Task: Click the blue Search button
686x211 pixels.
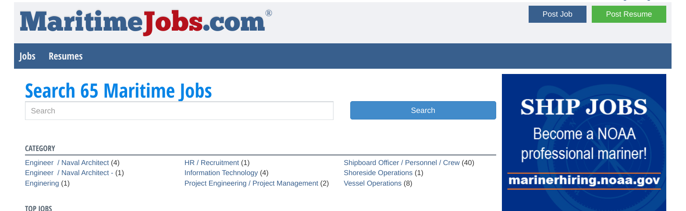Action: [423, 110]
